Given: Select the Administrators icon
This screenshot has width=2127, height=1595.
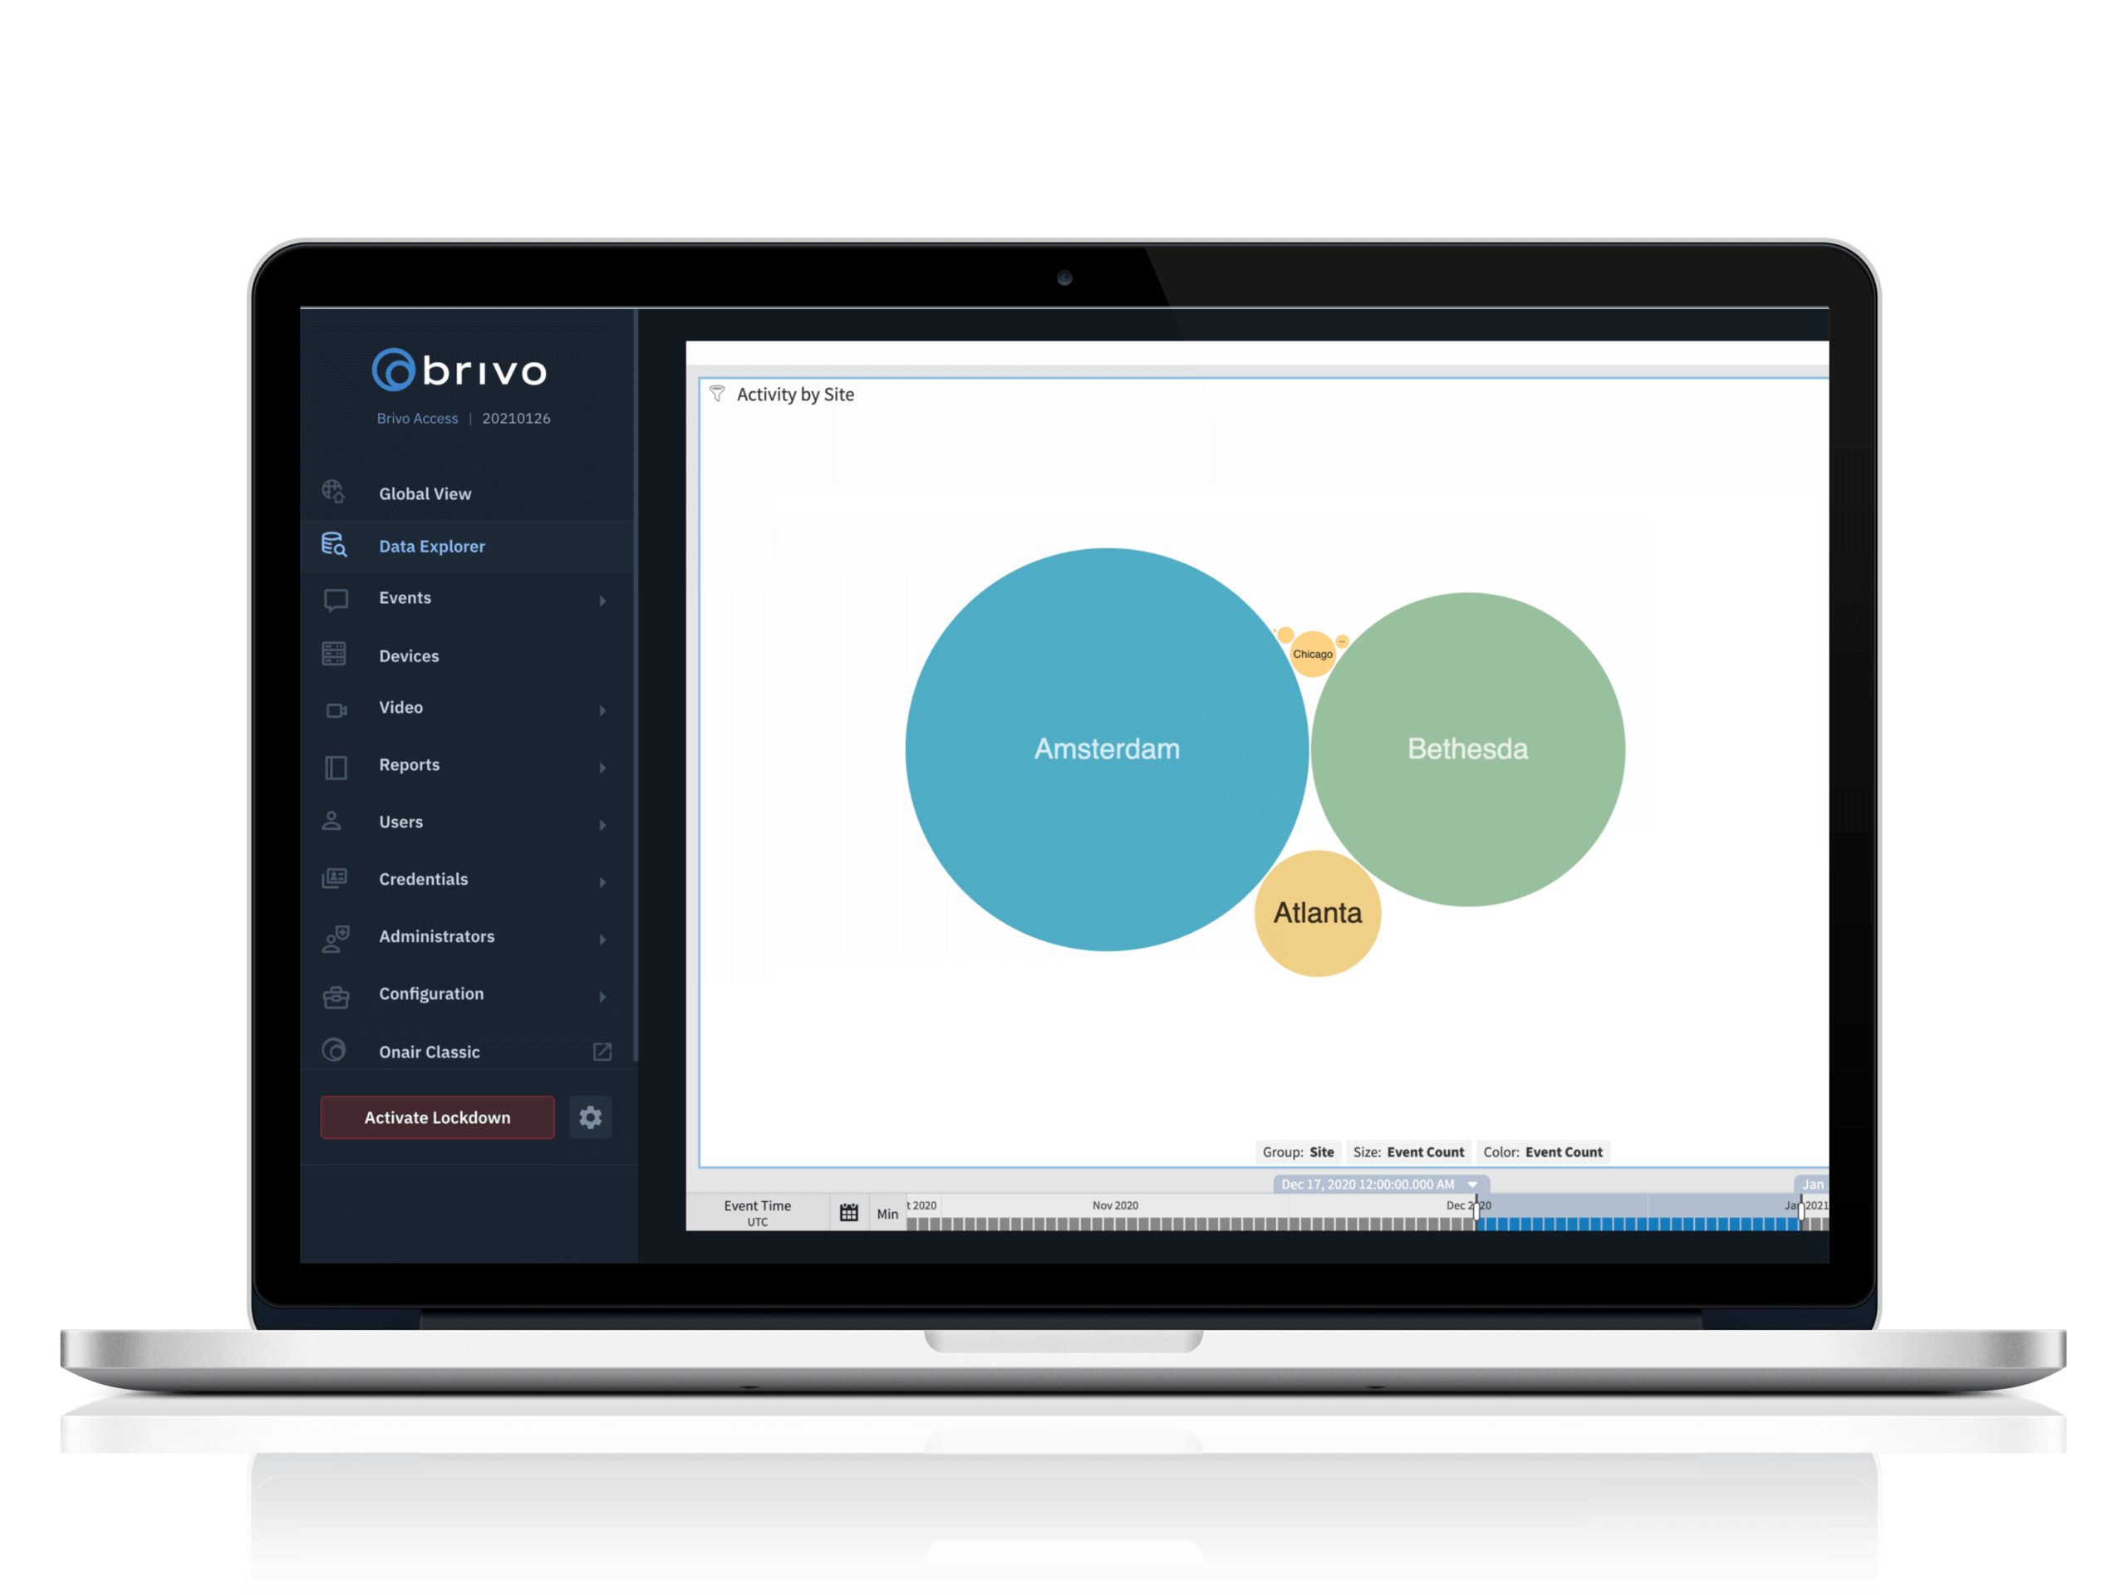Looking at the screenshot, I should click(x=333, y=936).
